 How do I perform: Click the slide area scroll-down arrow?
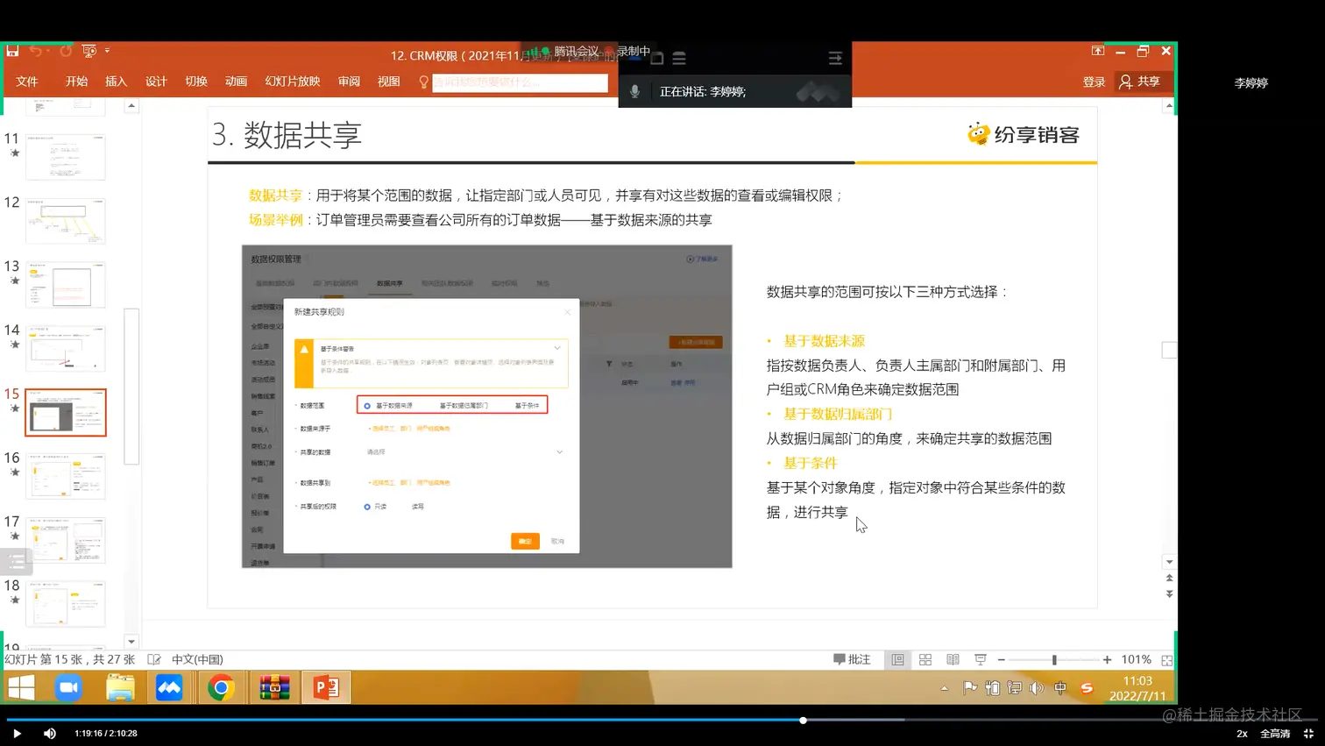(x=1169, y=562)
